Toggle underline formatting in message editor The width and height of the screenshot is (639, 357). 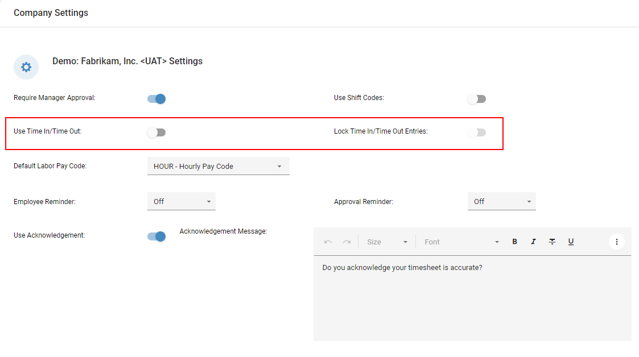(571, 242)
